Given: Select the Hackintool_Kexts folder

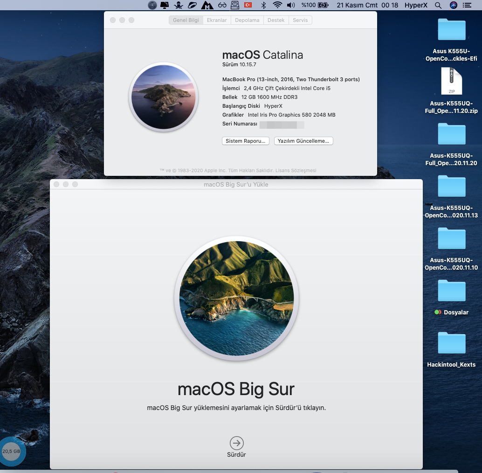Looking at the screenshot, I should point(451,343).
